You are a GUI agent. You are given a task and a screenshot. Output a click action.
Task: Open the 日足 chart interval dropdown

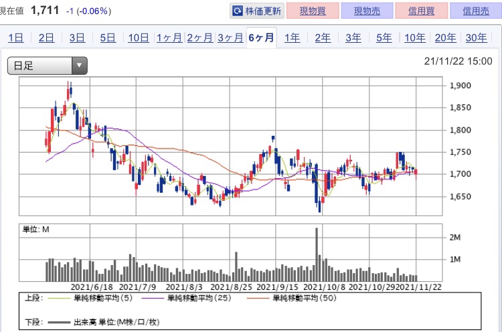48,66
